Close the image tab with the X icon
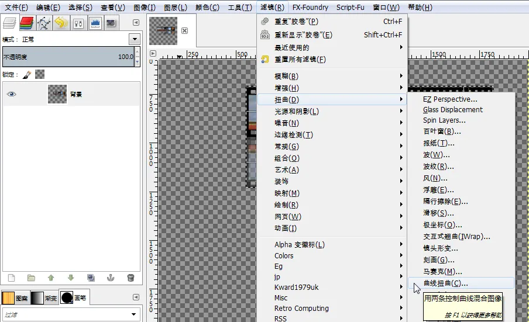The image size is (529, 322). 184,30
